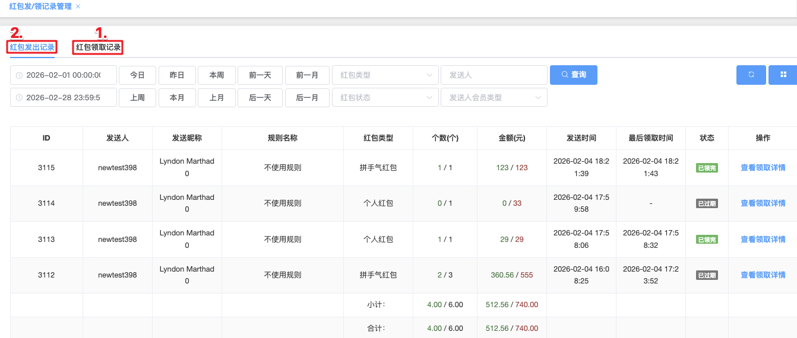View 查看领取详情 for ID 3115
Viewport: 797px width, 338px height.
[763, 168]
